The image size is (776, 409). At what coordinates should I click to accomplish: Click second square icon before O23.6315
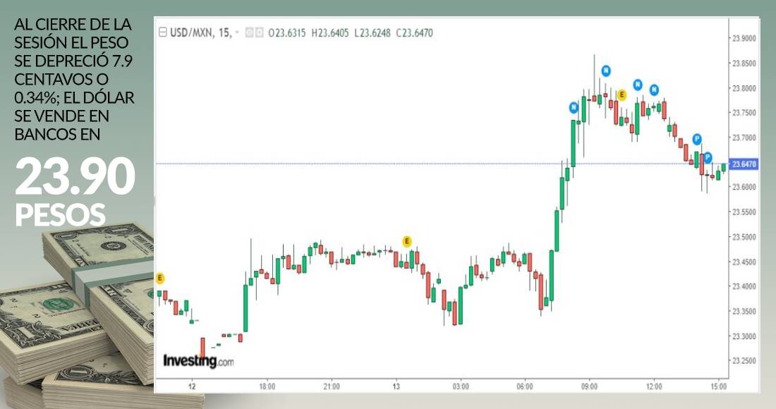259,32
